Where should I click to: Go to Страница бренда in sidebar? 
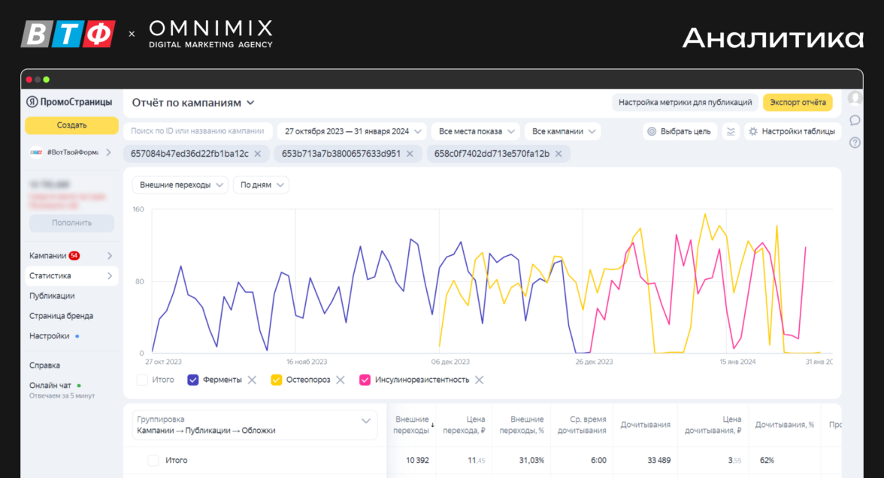coord(61,316)
